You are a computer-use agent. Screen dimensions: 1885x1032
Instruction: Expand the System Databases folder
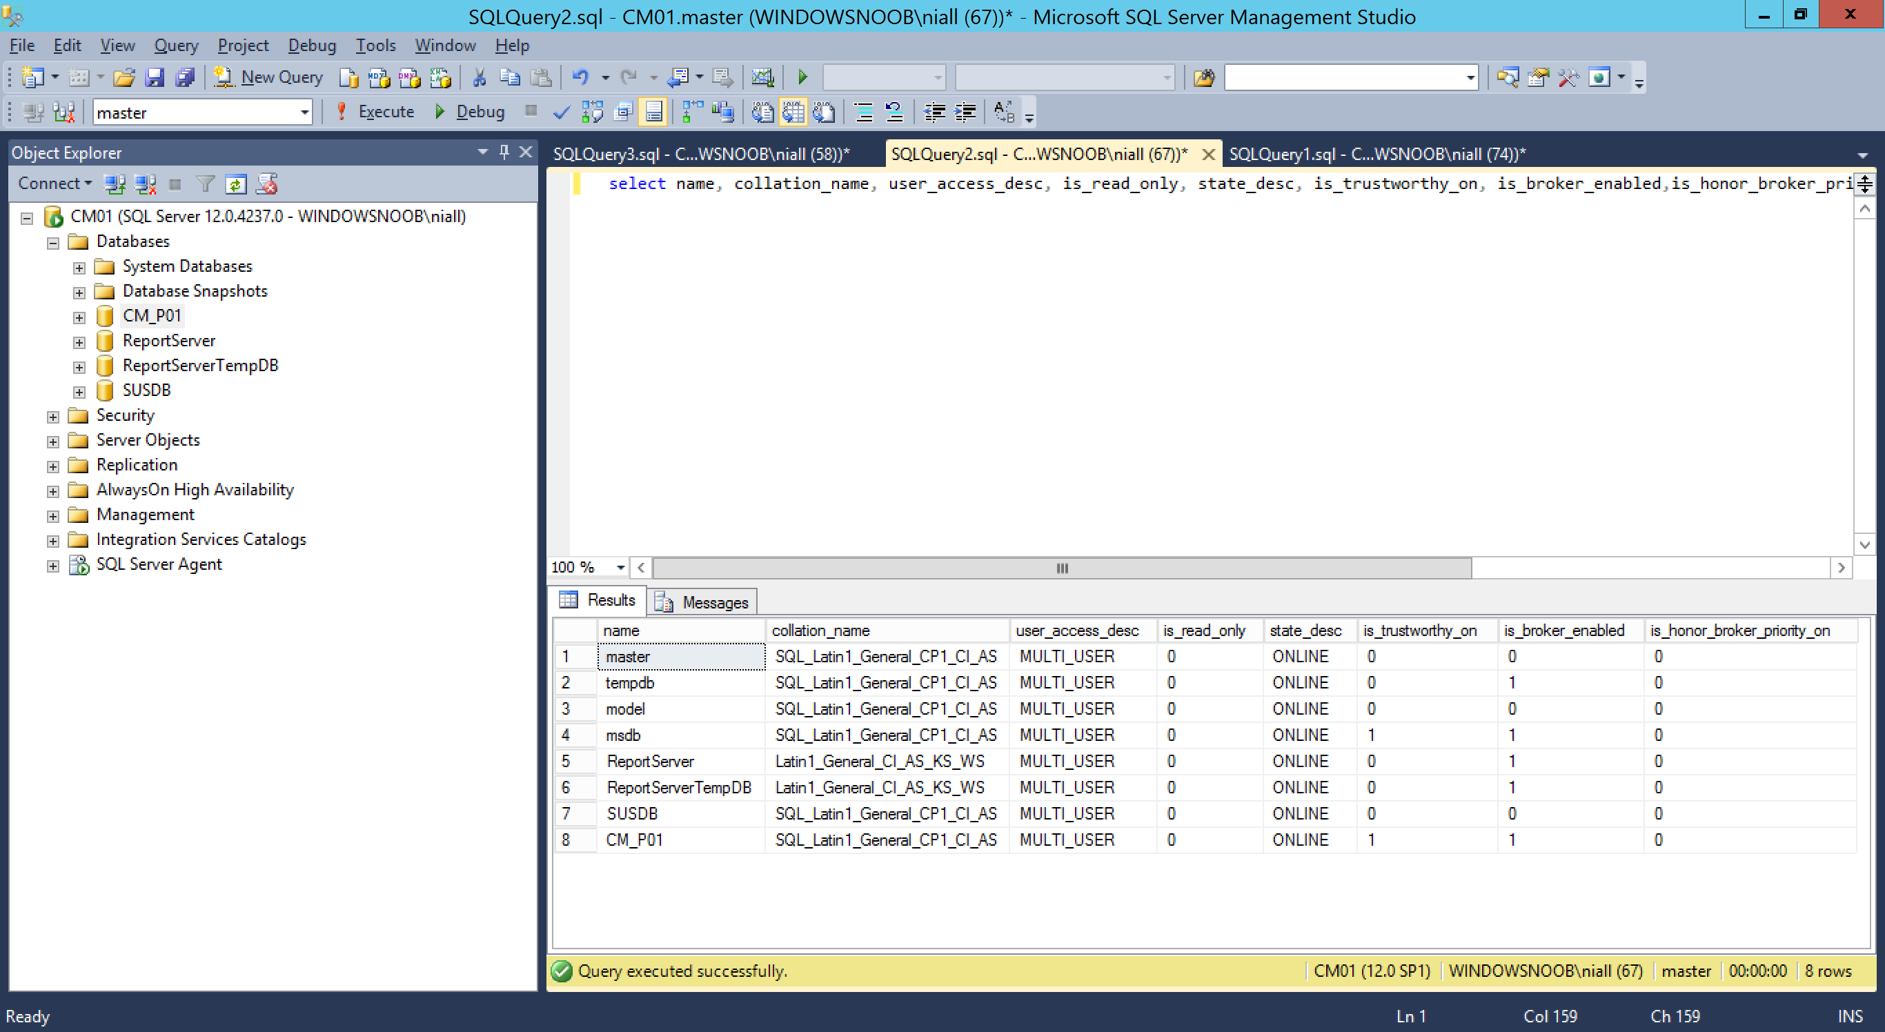(79, 267)
